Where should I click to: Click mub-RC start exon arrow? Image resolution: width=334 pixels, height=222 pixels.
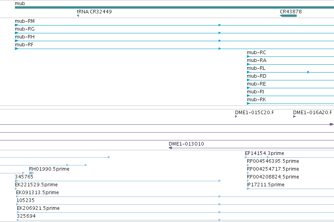coord(248,56)
